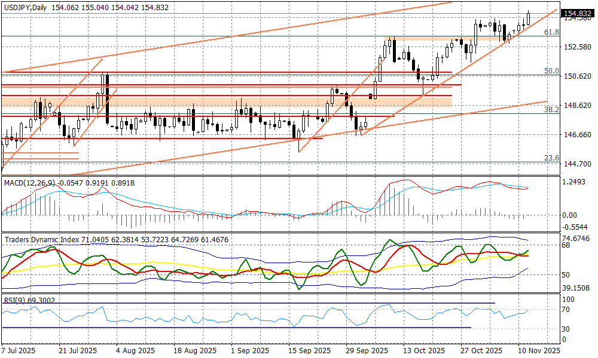Screen dimensions: 598x358
Task: Click the 146.660 price axis value
Action: coord(578,135)
